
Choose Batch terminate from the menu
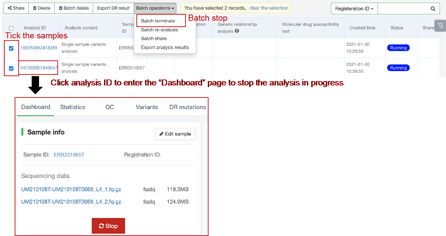[x=158, y=21]
